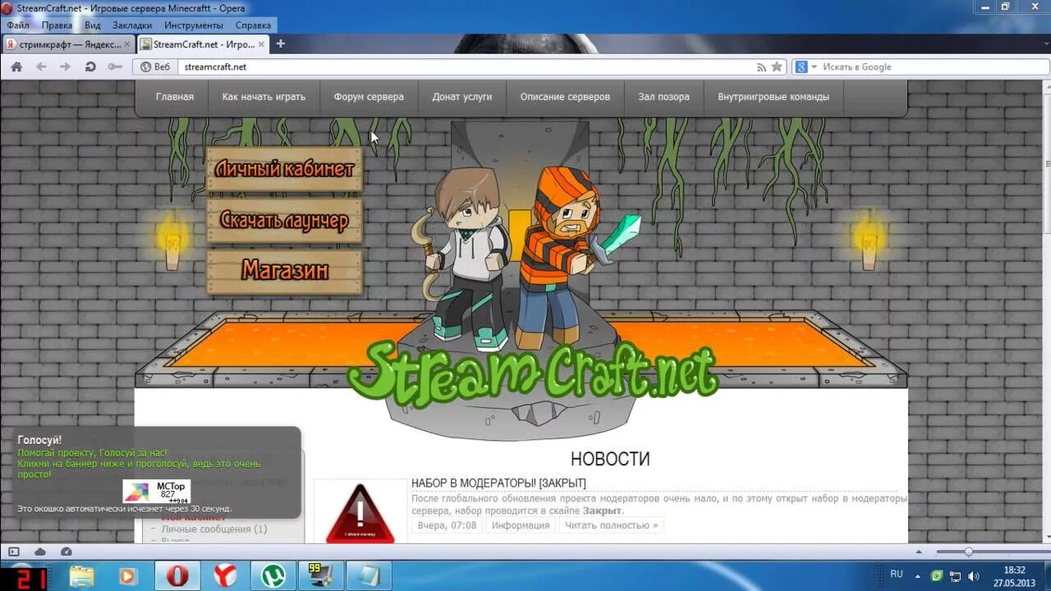The image size is (1051, 591).
Task: Reload the page with the refresh icon
Action: (90, 67)
